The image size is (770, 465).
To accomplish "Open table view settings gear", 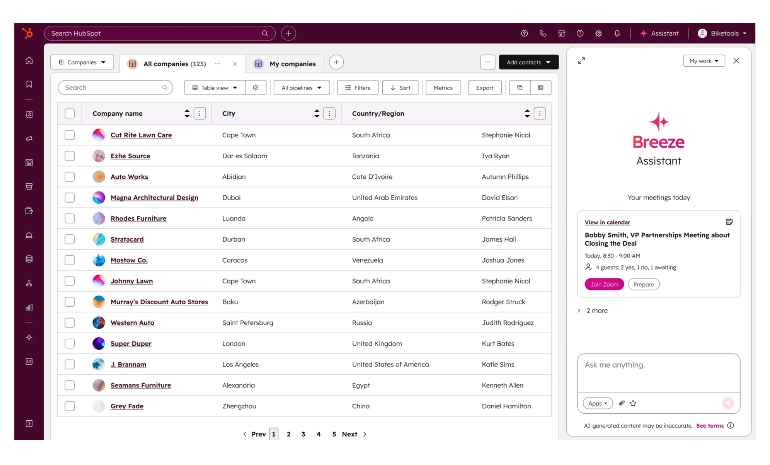I will pos(256,88).
